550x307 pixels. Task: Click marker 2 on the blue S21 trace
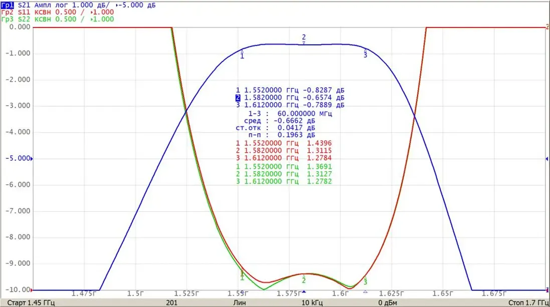(304, 39)
